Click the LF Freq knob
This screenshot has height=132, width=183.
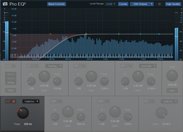pyautogui.click(x=57, y=82)
